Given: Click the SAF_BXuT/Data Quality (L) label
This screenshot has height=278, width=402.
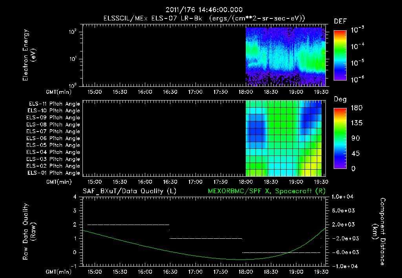Looking at the screenshot, I should click(130, 191).
